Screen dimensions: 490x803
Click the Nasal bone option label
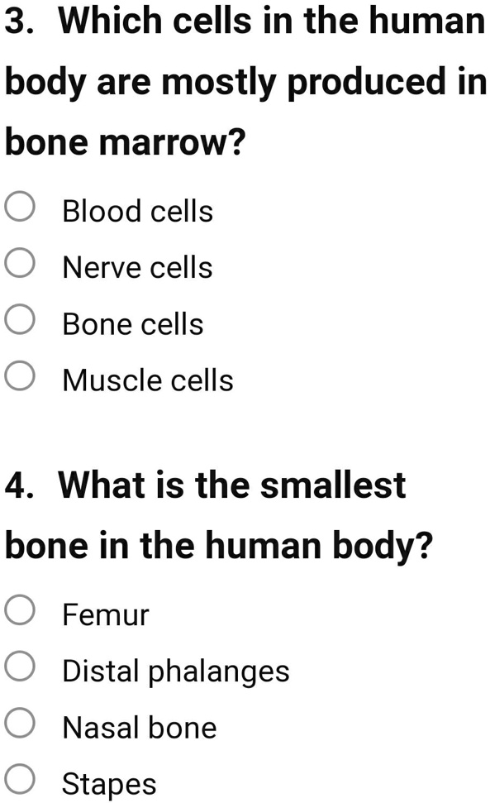(x=139, y=728)
